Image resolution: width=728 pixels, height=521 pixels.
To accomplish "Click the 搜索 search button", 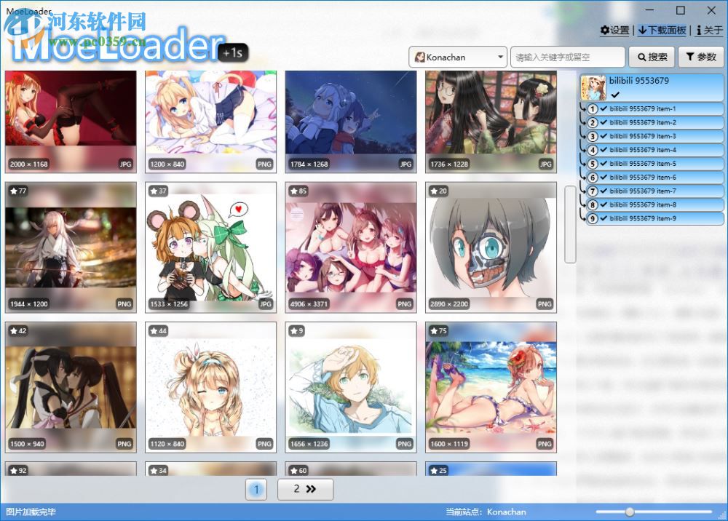I will [x=652, y=57].
